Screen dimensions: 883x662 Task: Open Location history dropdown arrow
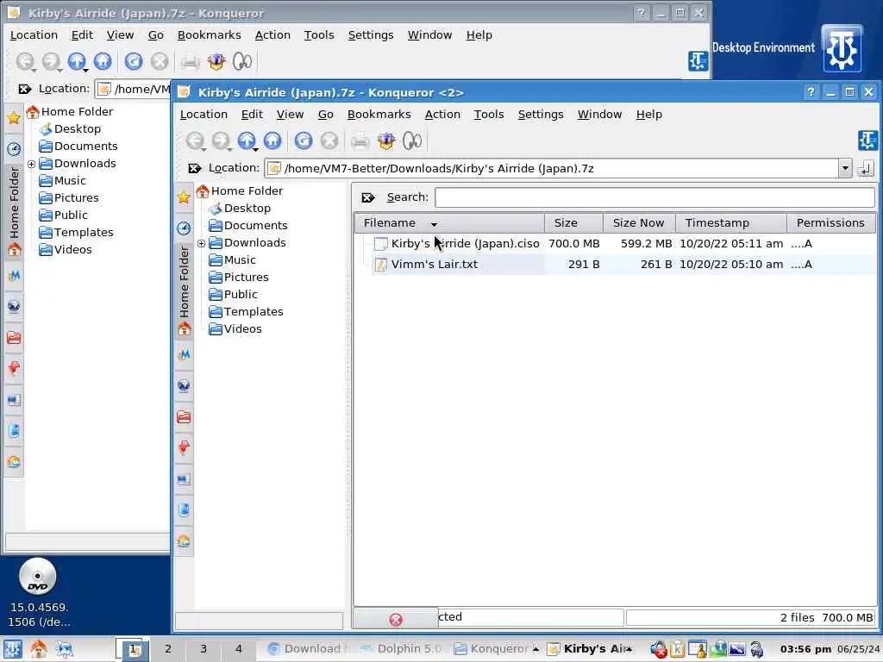(x=845, y=168)
